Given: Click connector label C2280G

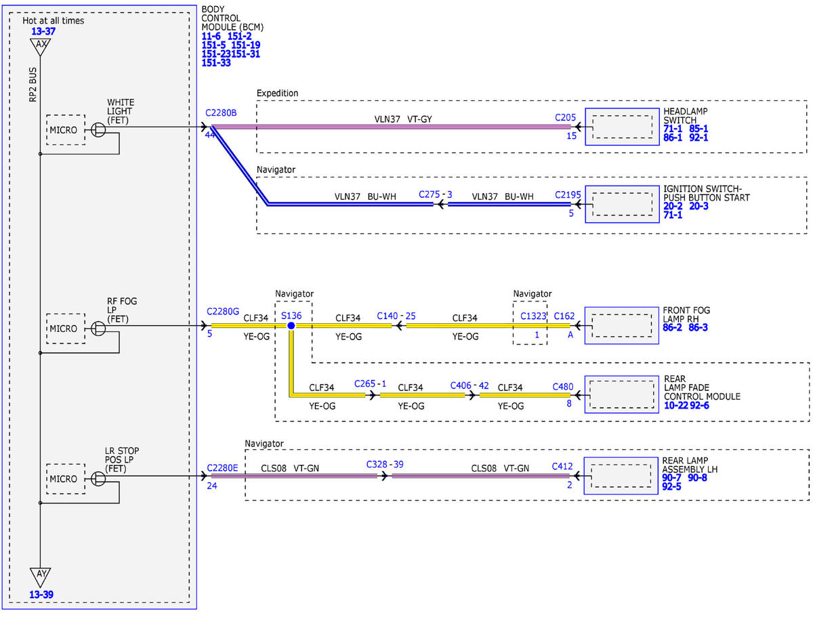Looking at the screenshot, I should point(223,311).
